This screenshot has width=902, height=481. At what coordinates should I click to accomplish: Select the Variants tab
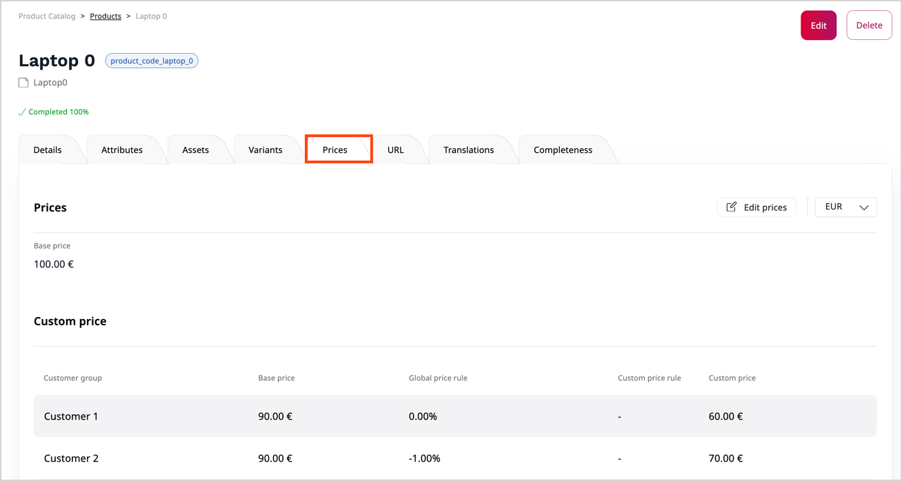(x=265, y=150)
